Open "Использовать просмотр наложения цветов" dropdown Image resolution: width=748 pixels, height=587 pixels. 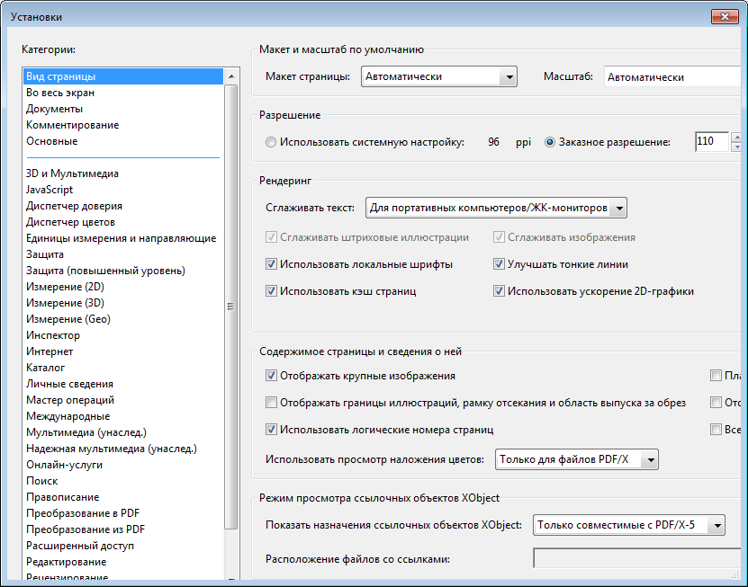tap(577, 459)
